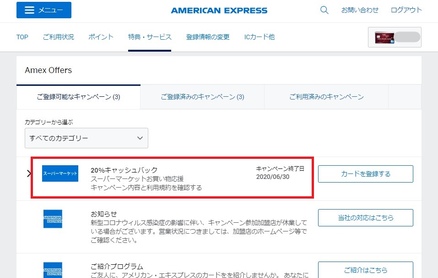
Task: Open the お問い合わせ link
Action: tap(360, 10)
